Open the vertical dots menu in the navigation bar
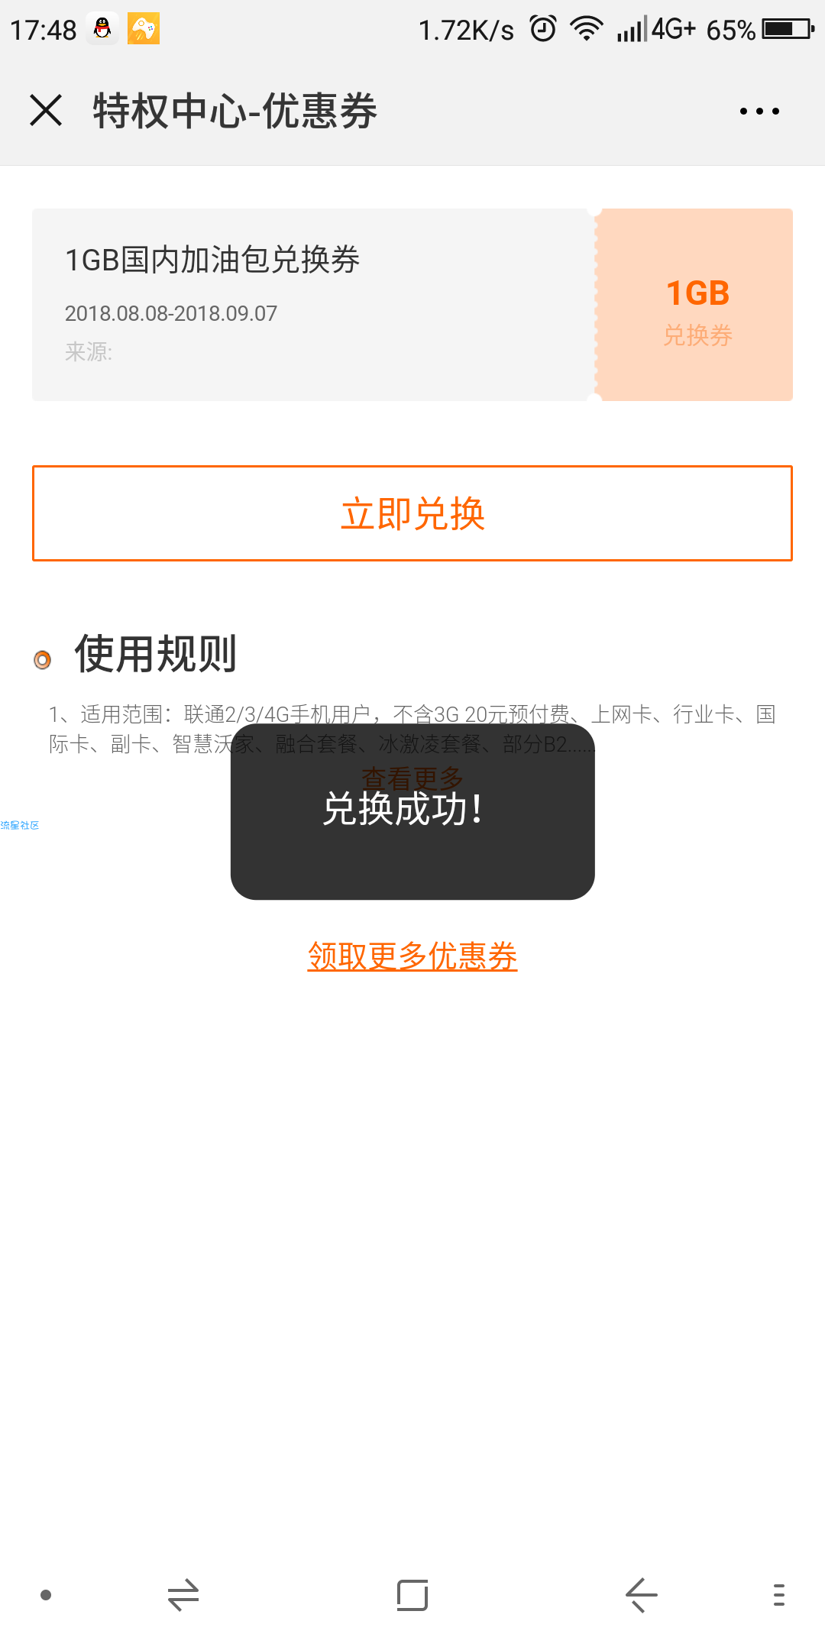The height and width of the screenshot is (1650, 825). (x=779, y=1595)
